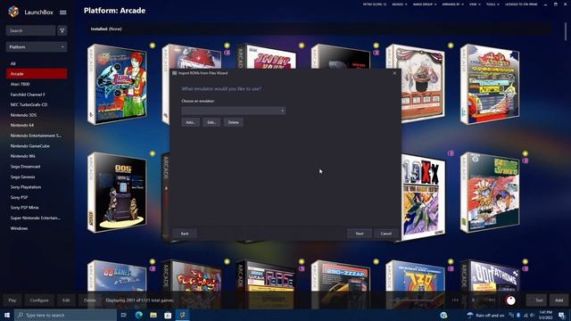This screenshot has width=571, height=321.
Task: Expand the Choose an emulator combo box
Action: (234, 111)
